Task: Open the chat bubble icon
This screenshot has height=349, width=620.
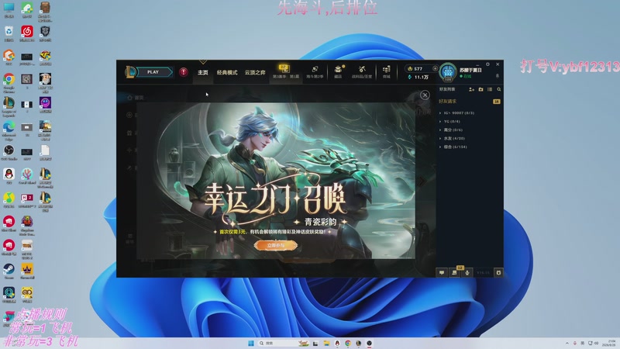Action: point(442,273)
